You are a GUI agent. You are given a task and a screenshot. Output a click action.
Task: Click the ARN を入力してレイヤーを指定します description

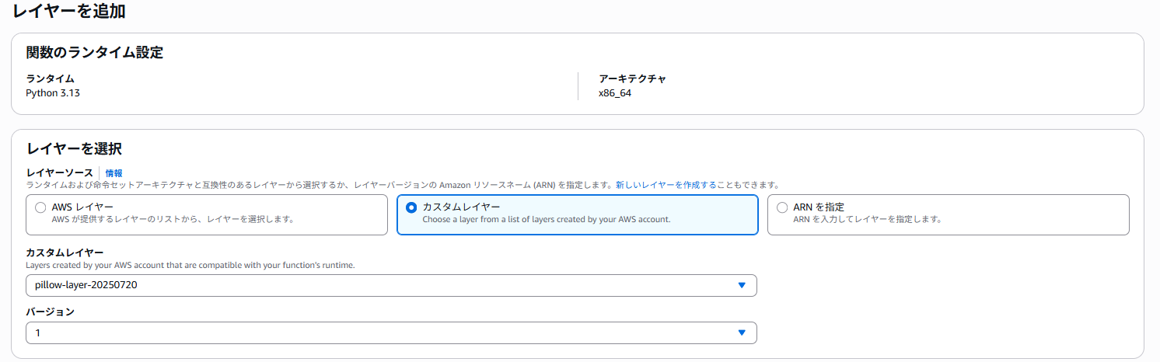(868, 219)
